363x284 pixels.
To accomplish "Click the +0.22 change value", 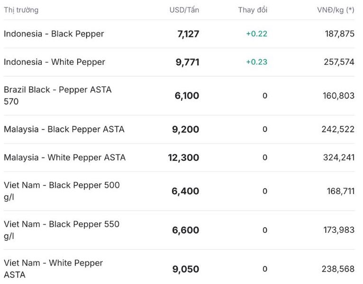I will 256,34.
